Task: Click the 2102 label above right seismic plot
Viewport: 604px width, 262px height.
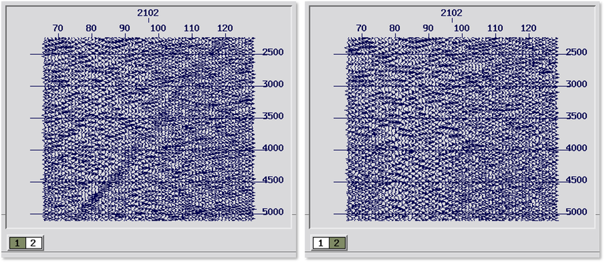Action: click(451, 13)
